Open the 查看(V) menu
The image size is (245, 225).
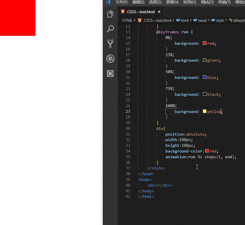[172, 2]
